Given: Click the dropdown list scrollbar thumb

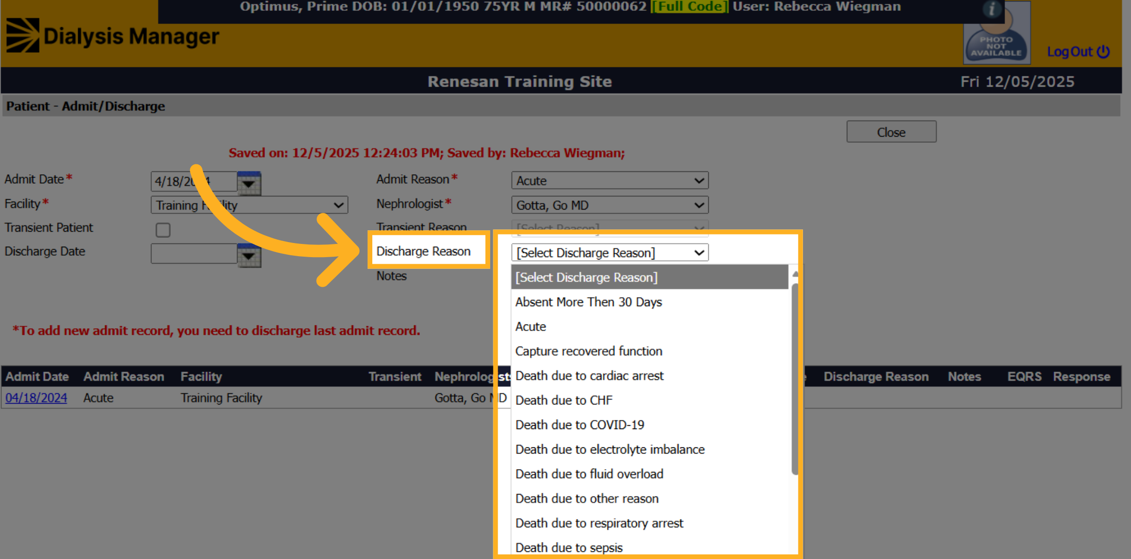Looking at the screenshot, I should (795, 379).
